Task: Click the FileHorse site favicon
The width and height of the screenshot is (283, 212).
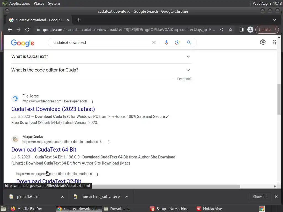Action: 15,99
